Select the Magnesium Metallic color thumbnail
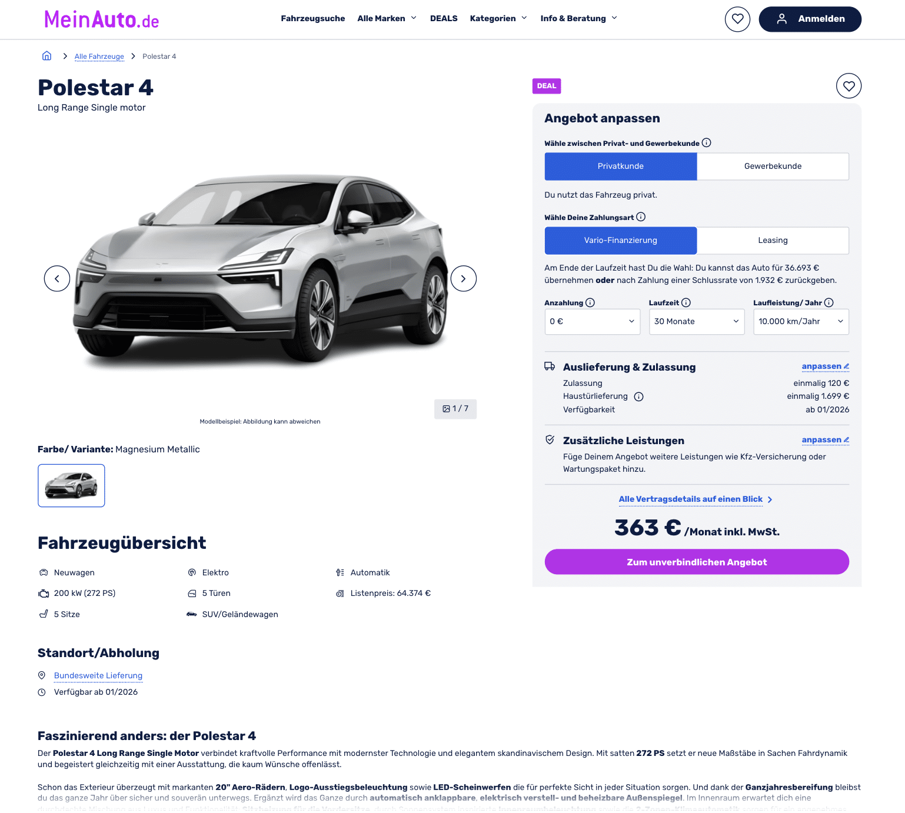 71,485
